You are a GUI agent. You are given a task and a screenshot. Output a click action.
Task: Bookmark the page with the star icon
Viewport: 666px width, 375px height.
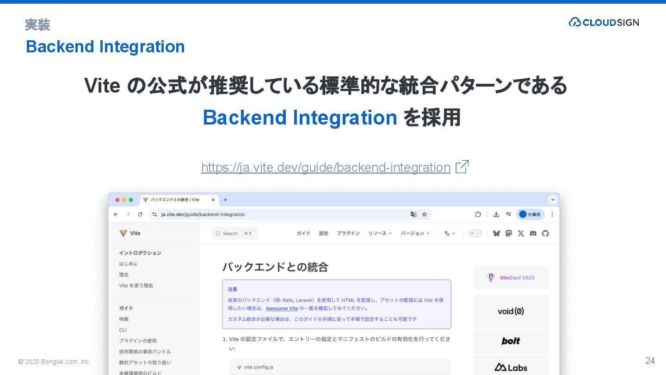coord(424,214)
